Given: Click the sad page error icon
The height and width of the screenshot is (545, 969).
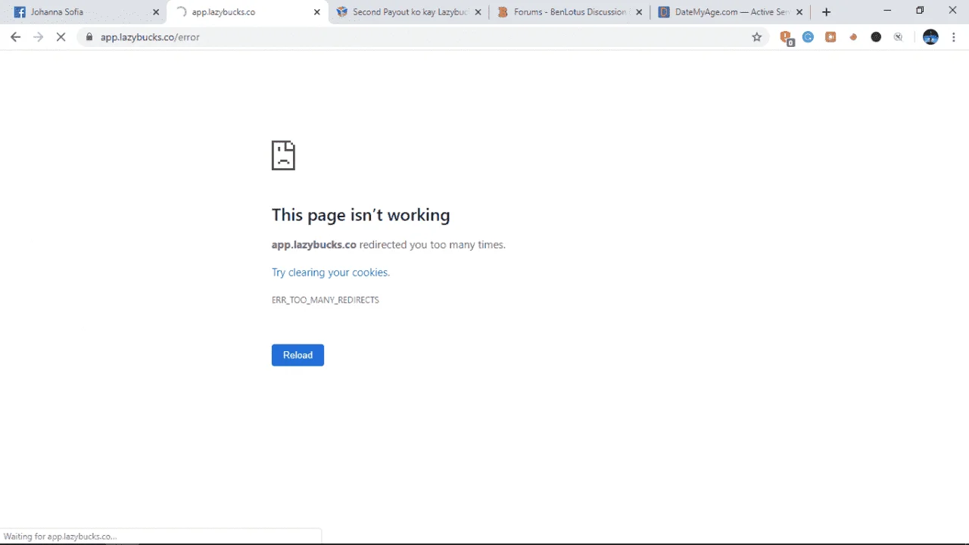Looking at the screenshot, I should click(283, 155).
